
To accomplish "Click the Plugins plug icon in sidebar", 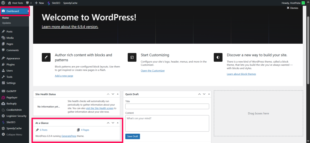I will (3, 64).
